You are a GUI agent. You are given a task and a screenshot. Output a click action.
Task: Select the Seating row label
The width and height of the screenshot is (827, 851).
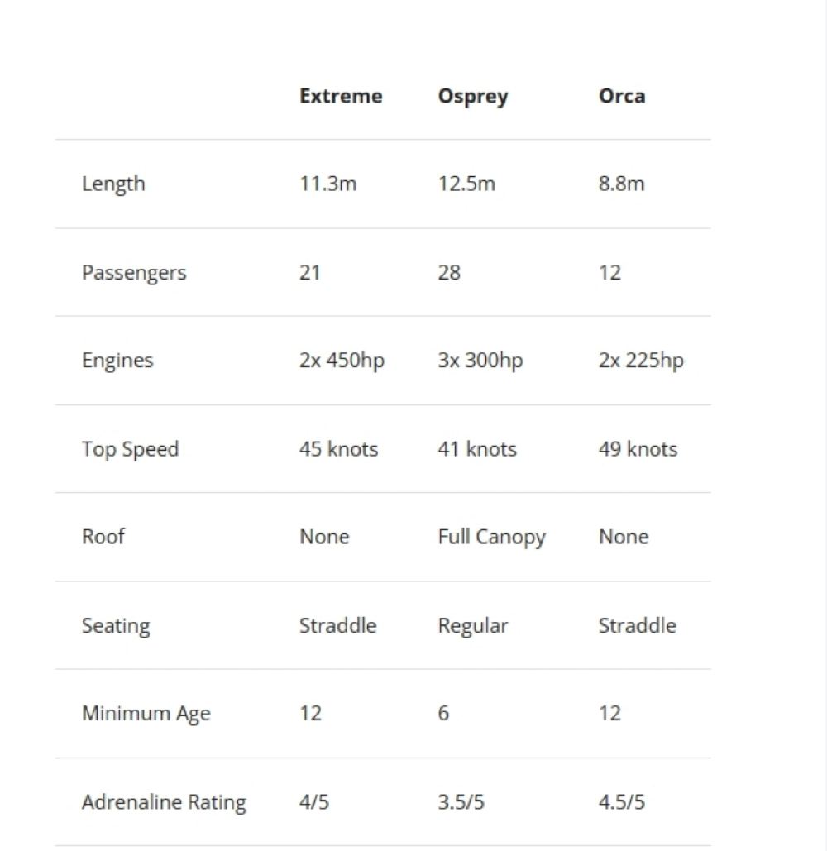(x=116, y=625)
